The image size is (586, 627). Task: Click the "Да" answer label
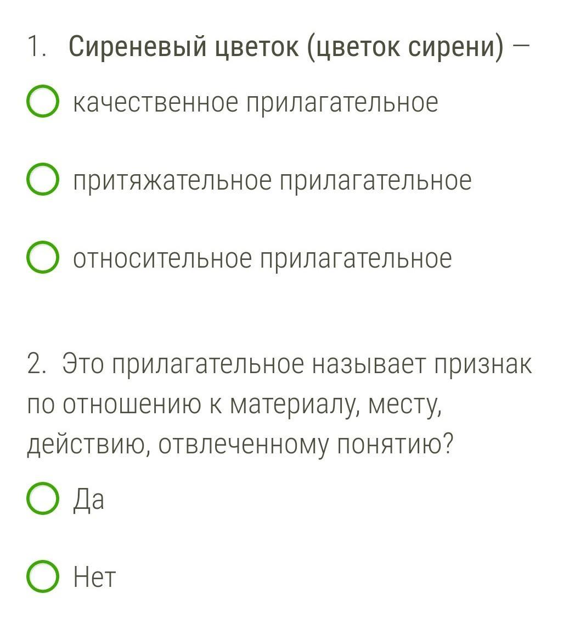pos(89,500)
